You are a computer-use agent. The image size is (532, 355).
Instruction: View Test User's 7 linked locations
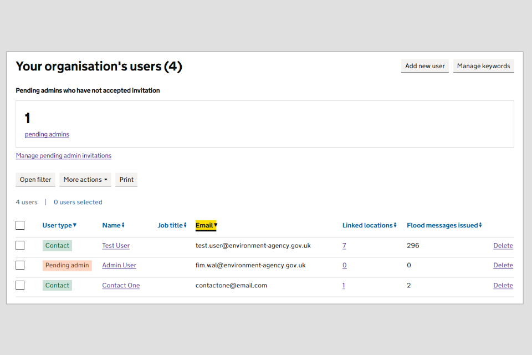[344, 246]
